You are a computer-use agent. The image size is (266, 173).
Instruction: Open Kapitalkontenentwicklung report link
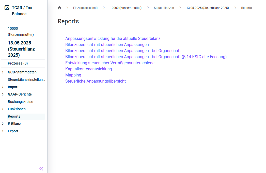(89, 69)
